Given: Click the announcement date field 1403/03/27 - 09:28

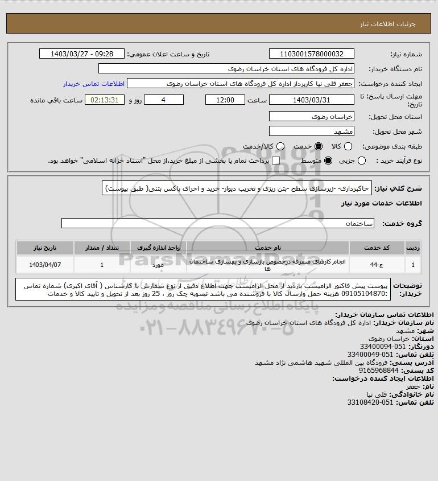Looking at the screenshot, I should click(82, 54).
